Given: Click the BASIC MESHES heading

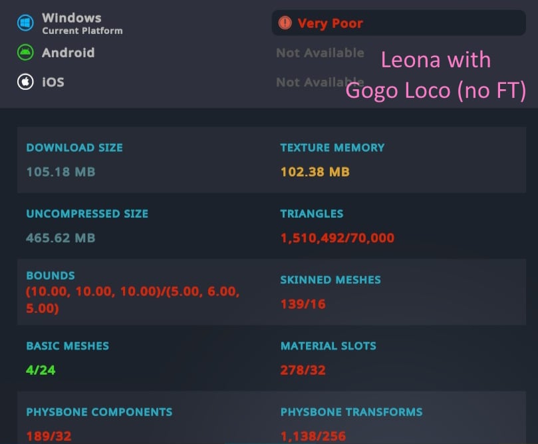Looking at the screenshot, I should (x=68, y=345).
